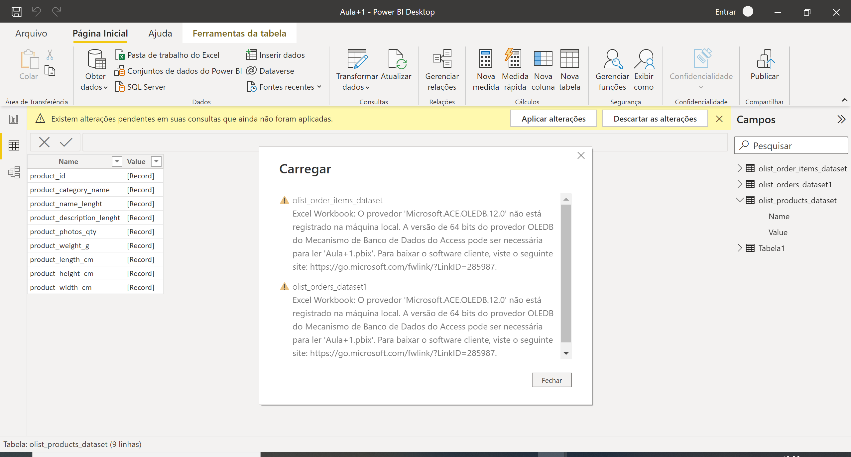Open the Ajuda tab
This screenshot has height=457, width=851.
(x=160, y=33)
